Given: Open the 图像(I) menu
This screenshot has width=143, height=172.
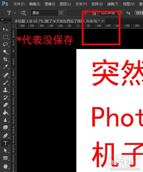Looking at the screenshot, I should click(50, 4).
